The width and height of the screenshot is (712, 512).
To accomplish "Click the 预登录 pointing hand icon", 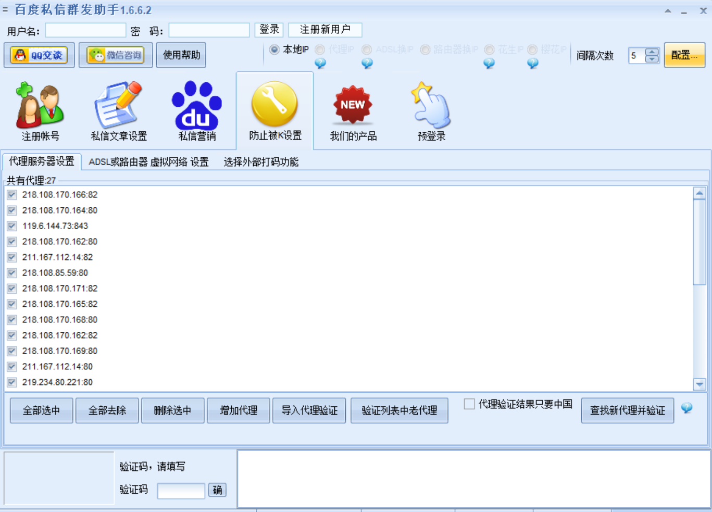I will [x=431, y=111].
